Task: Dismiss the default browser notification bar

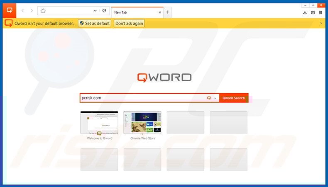Action: pyautogui.click(x=321, y=23)
